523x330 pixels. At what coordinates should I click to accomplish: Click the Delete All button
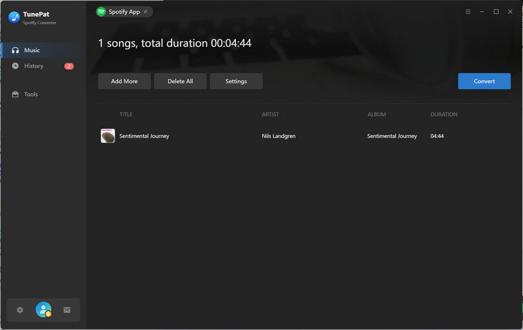click(180, 81)
